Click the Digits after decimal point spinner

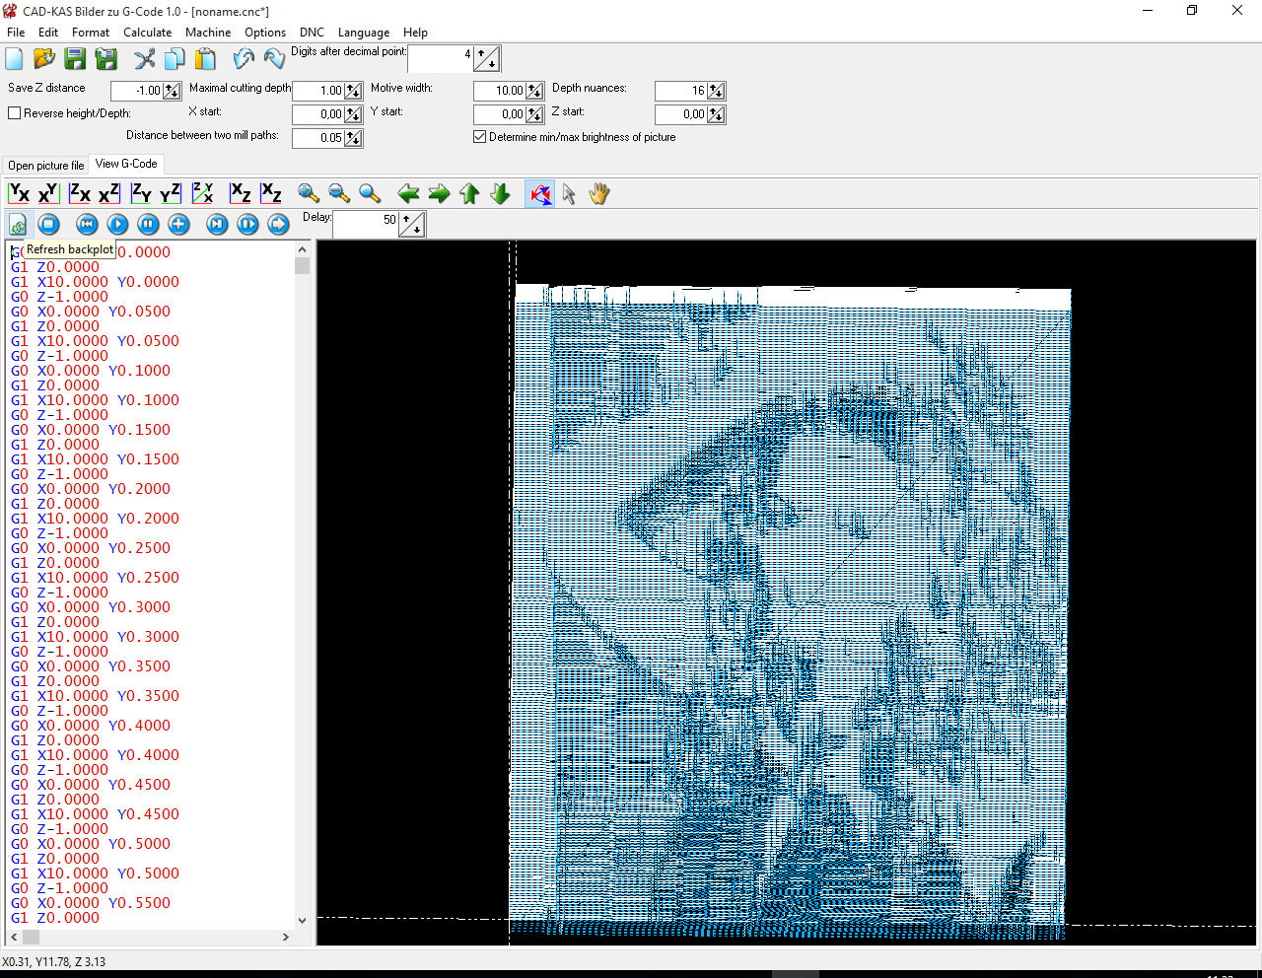[x=487, y=59]
